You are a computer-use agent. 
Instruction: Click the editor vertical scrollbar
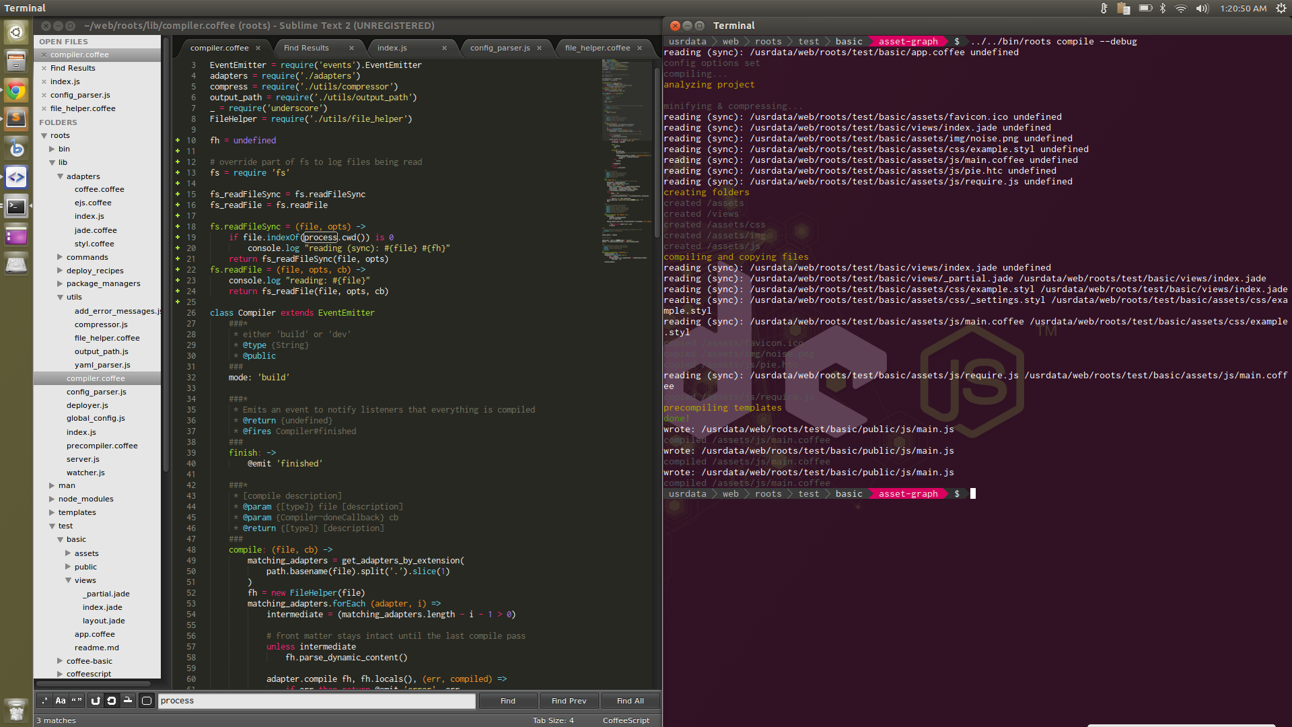(x=657, y=151)
